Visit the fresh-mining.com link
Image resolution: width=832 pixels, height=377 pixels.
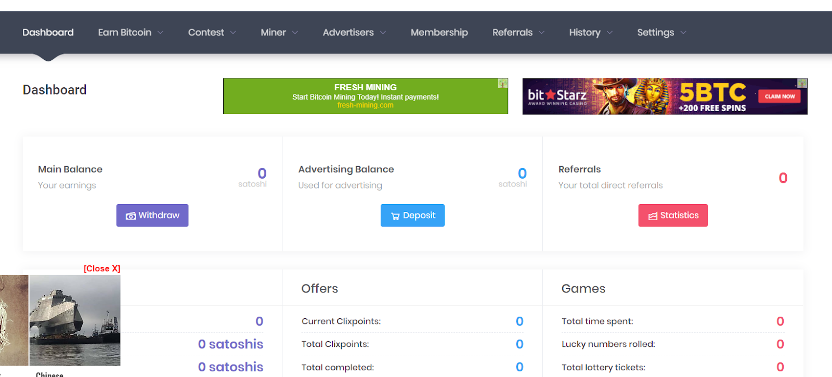(365, 105)
